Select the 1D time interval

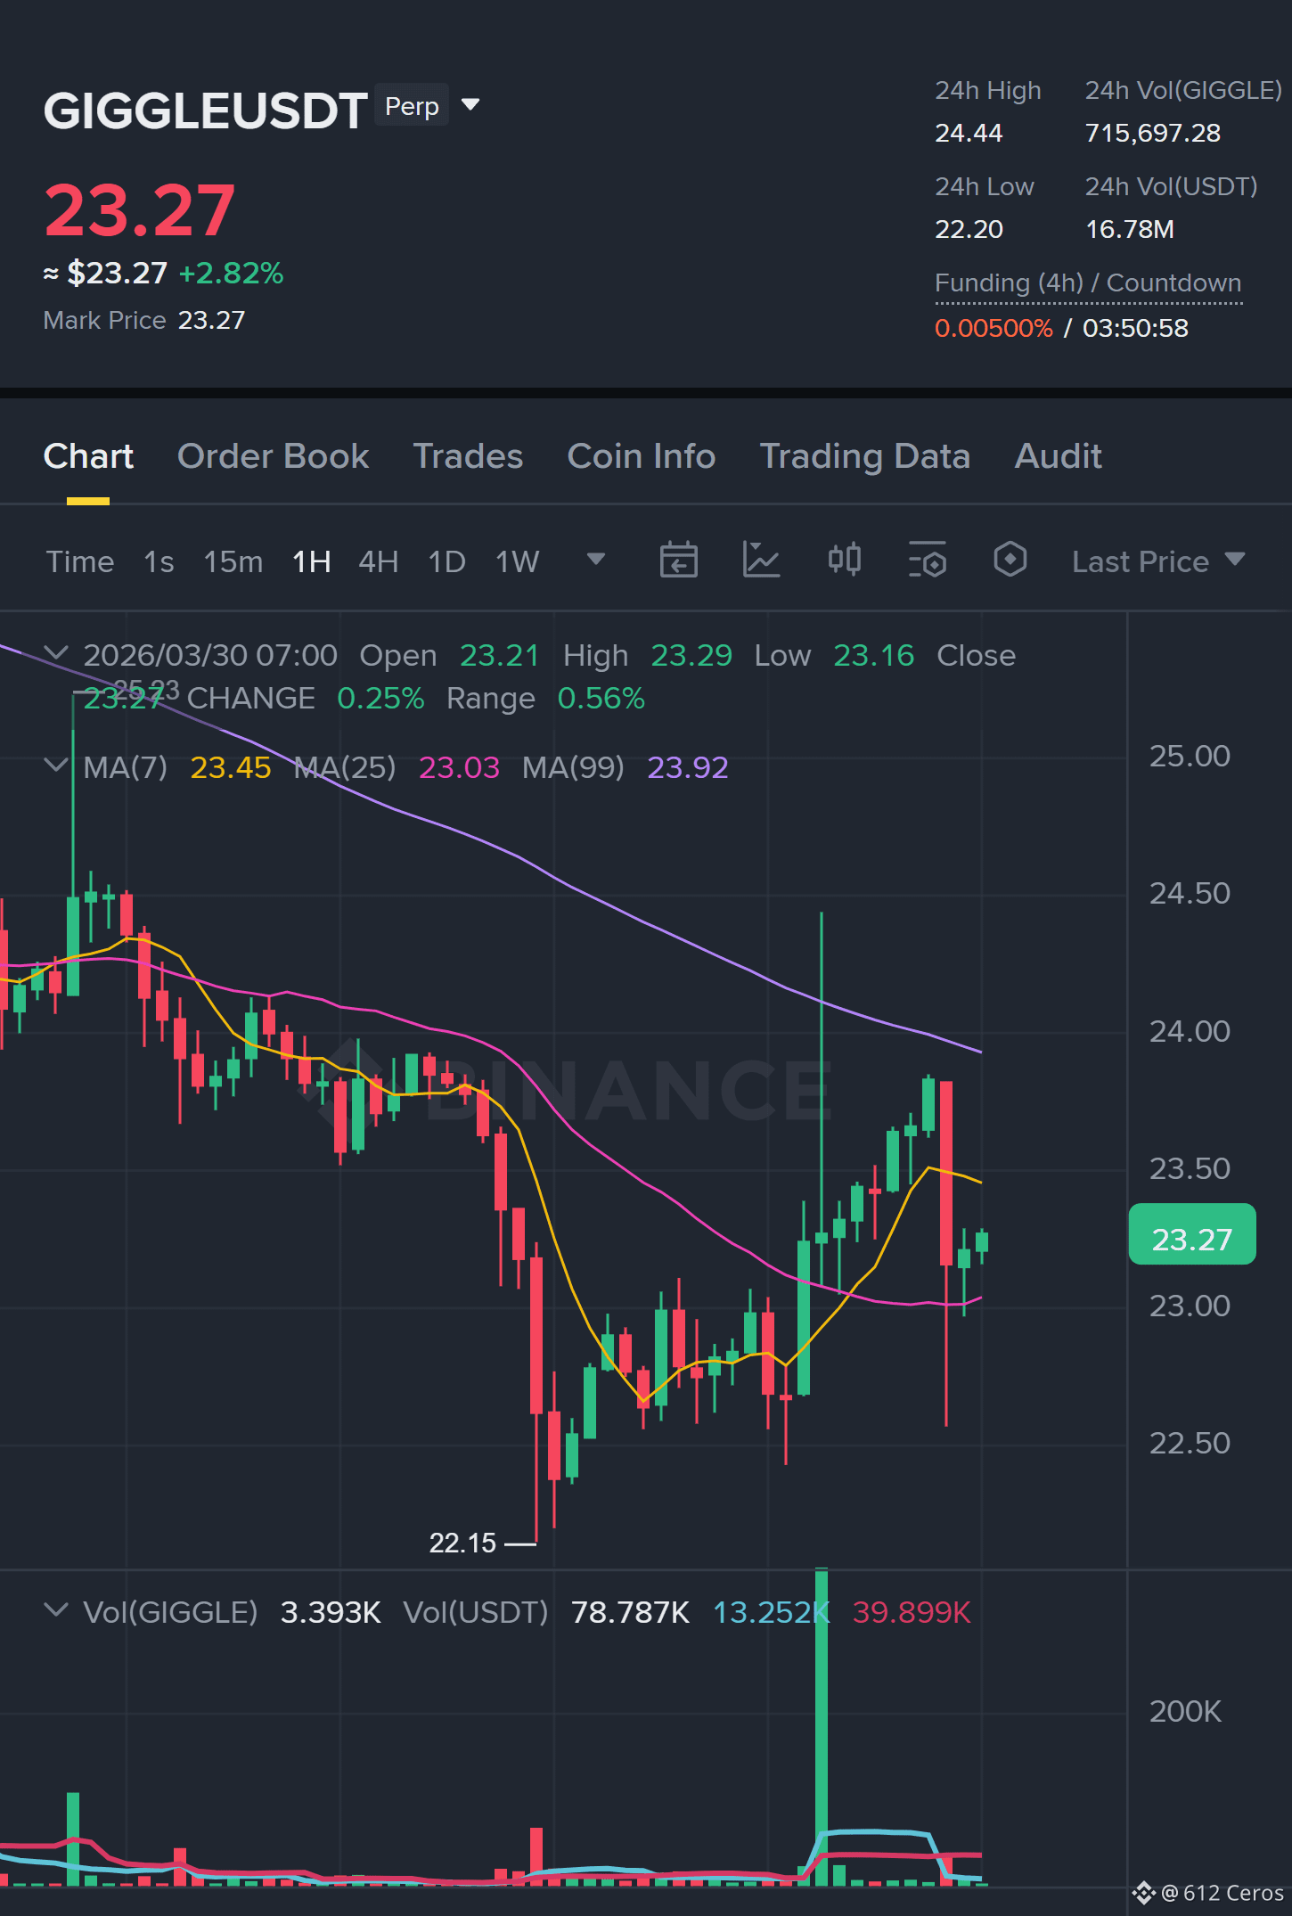point(447,561)
